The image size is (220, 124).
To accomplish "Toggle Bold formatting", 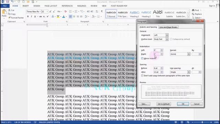I will coord(28,17).
